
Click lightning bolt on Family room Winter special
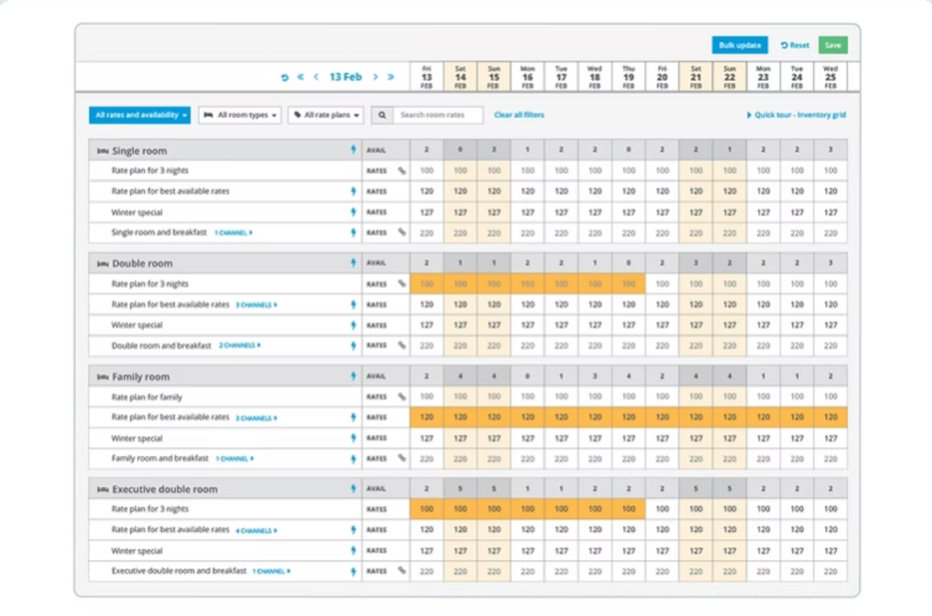click(x=354, y=438)
